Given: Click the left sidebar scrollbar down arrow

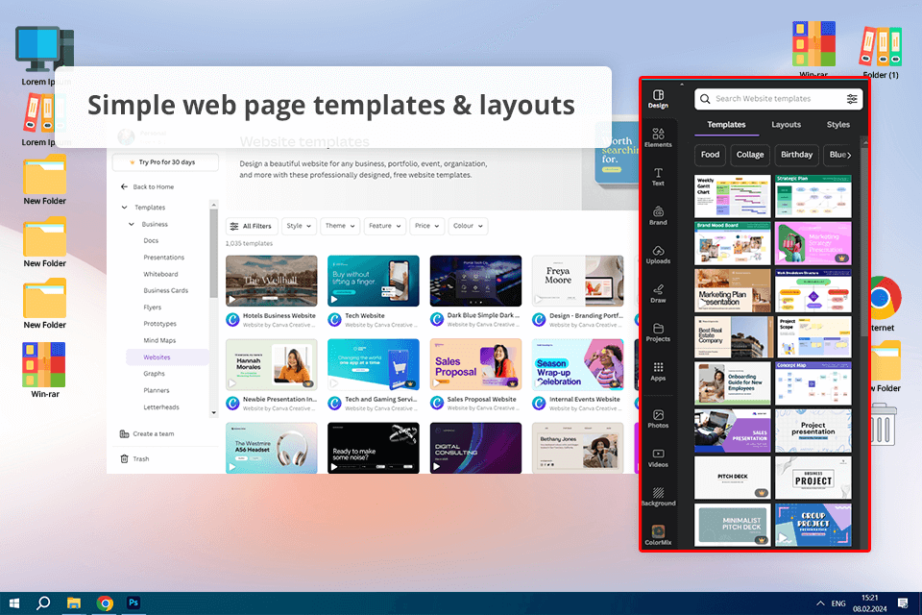Looking at the screenshot, I should click(x=213, y=412).
